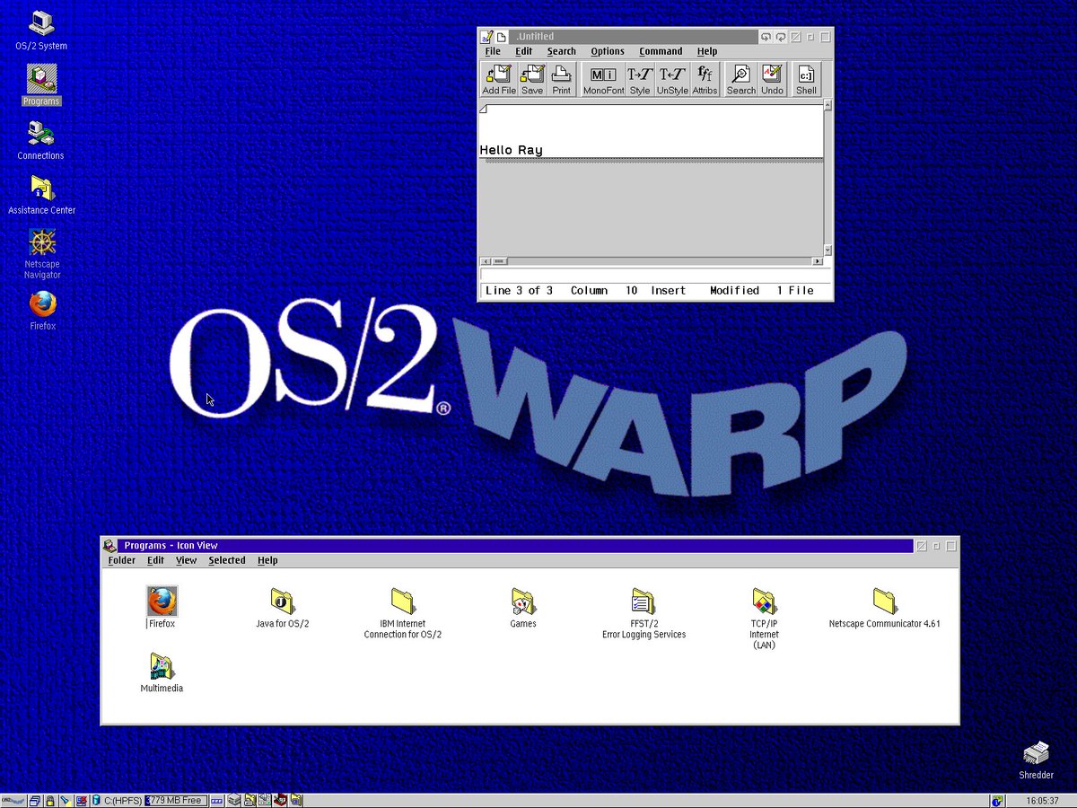Click editor vertical scrollbar up arrow
Viewport: 1077px width, 808px height.
click(827, 106)
